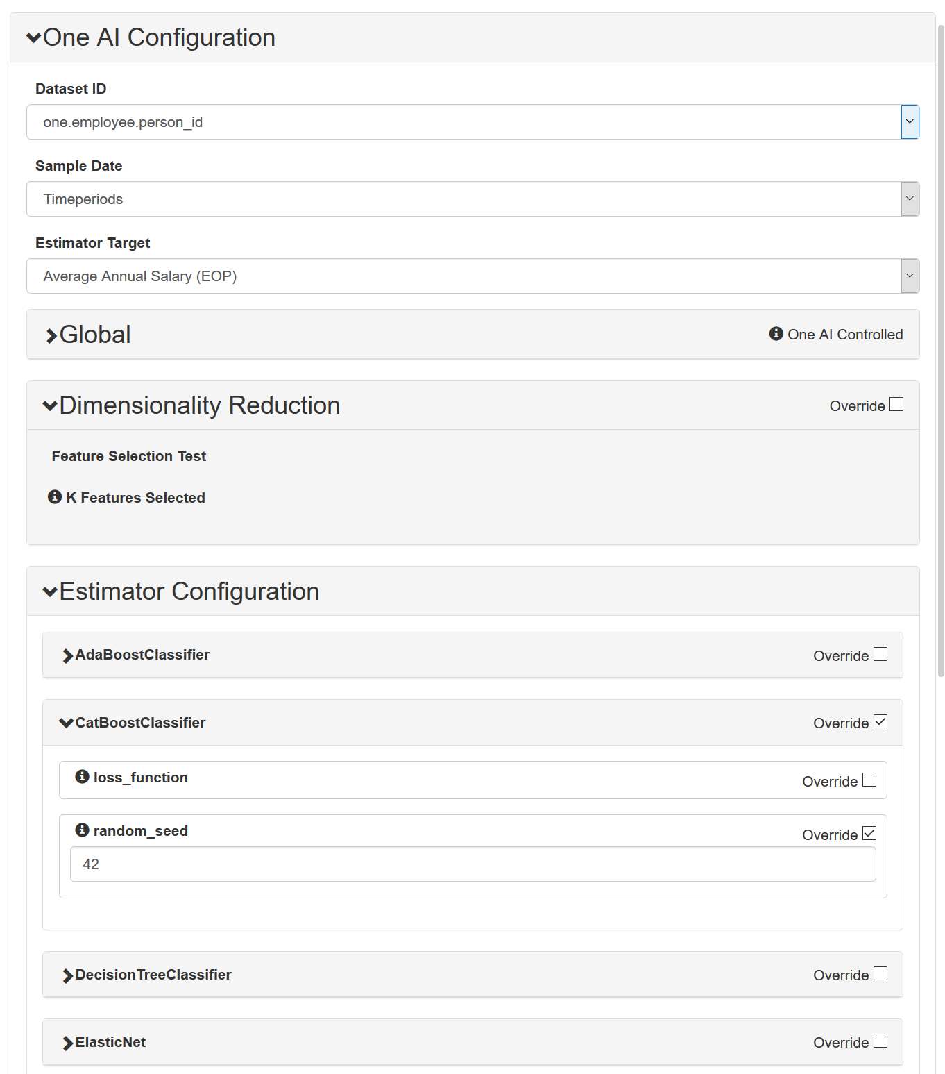Open the Sample Date dropdown
The width and height of the screenshot is (945, 1074).
(x=910, y=199)
